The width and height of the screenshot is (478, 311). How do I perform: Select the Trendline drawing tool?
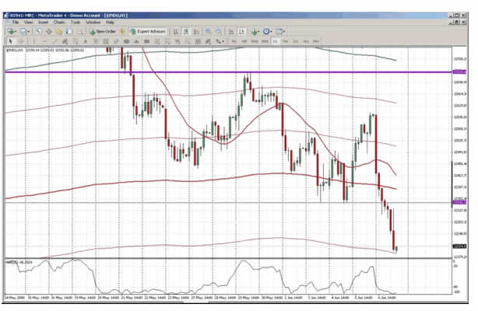point(54,41)
